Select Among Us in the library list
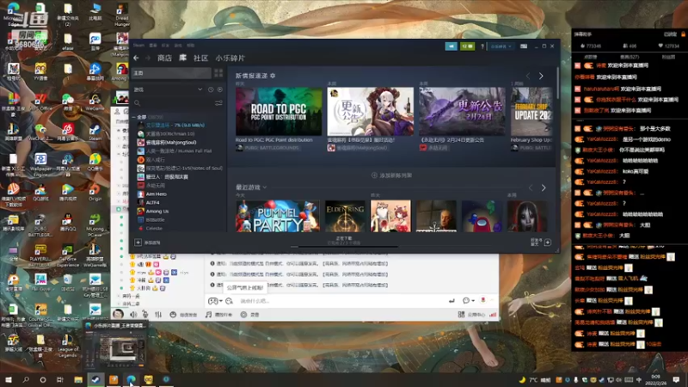The height and width of the screenshot is (387, 688). point(153,211)
